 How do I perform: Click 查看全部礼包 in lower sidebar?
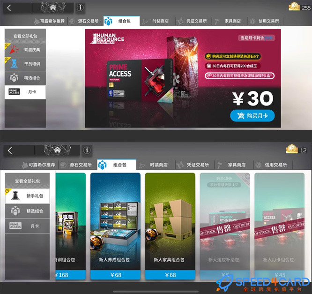(x=28, y=181)
